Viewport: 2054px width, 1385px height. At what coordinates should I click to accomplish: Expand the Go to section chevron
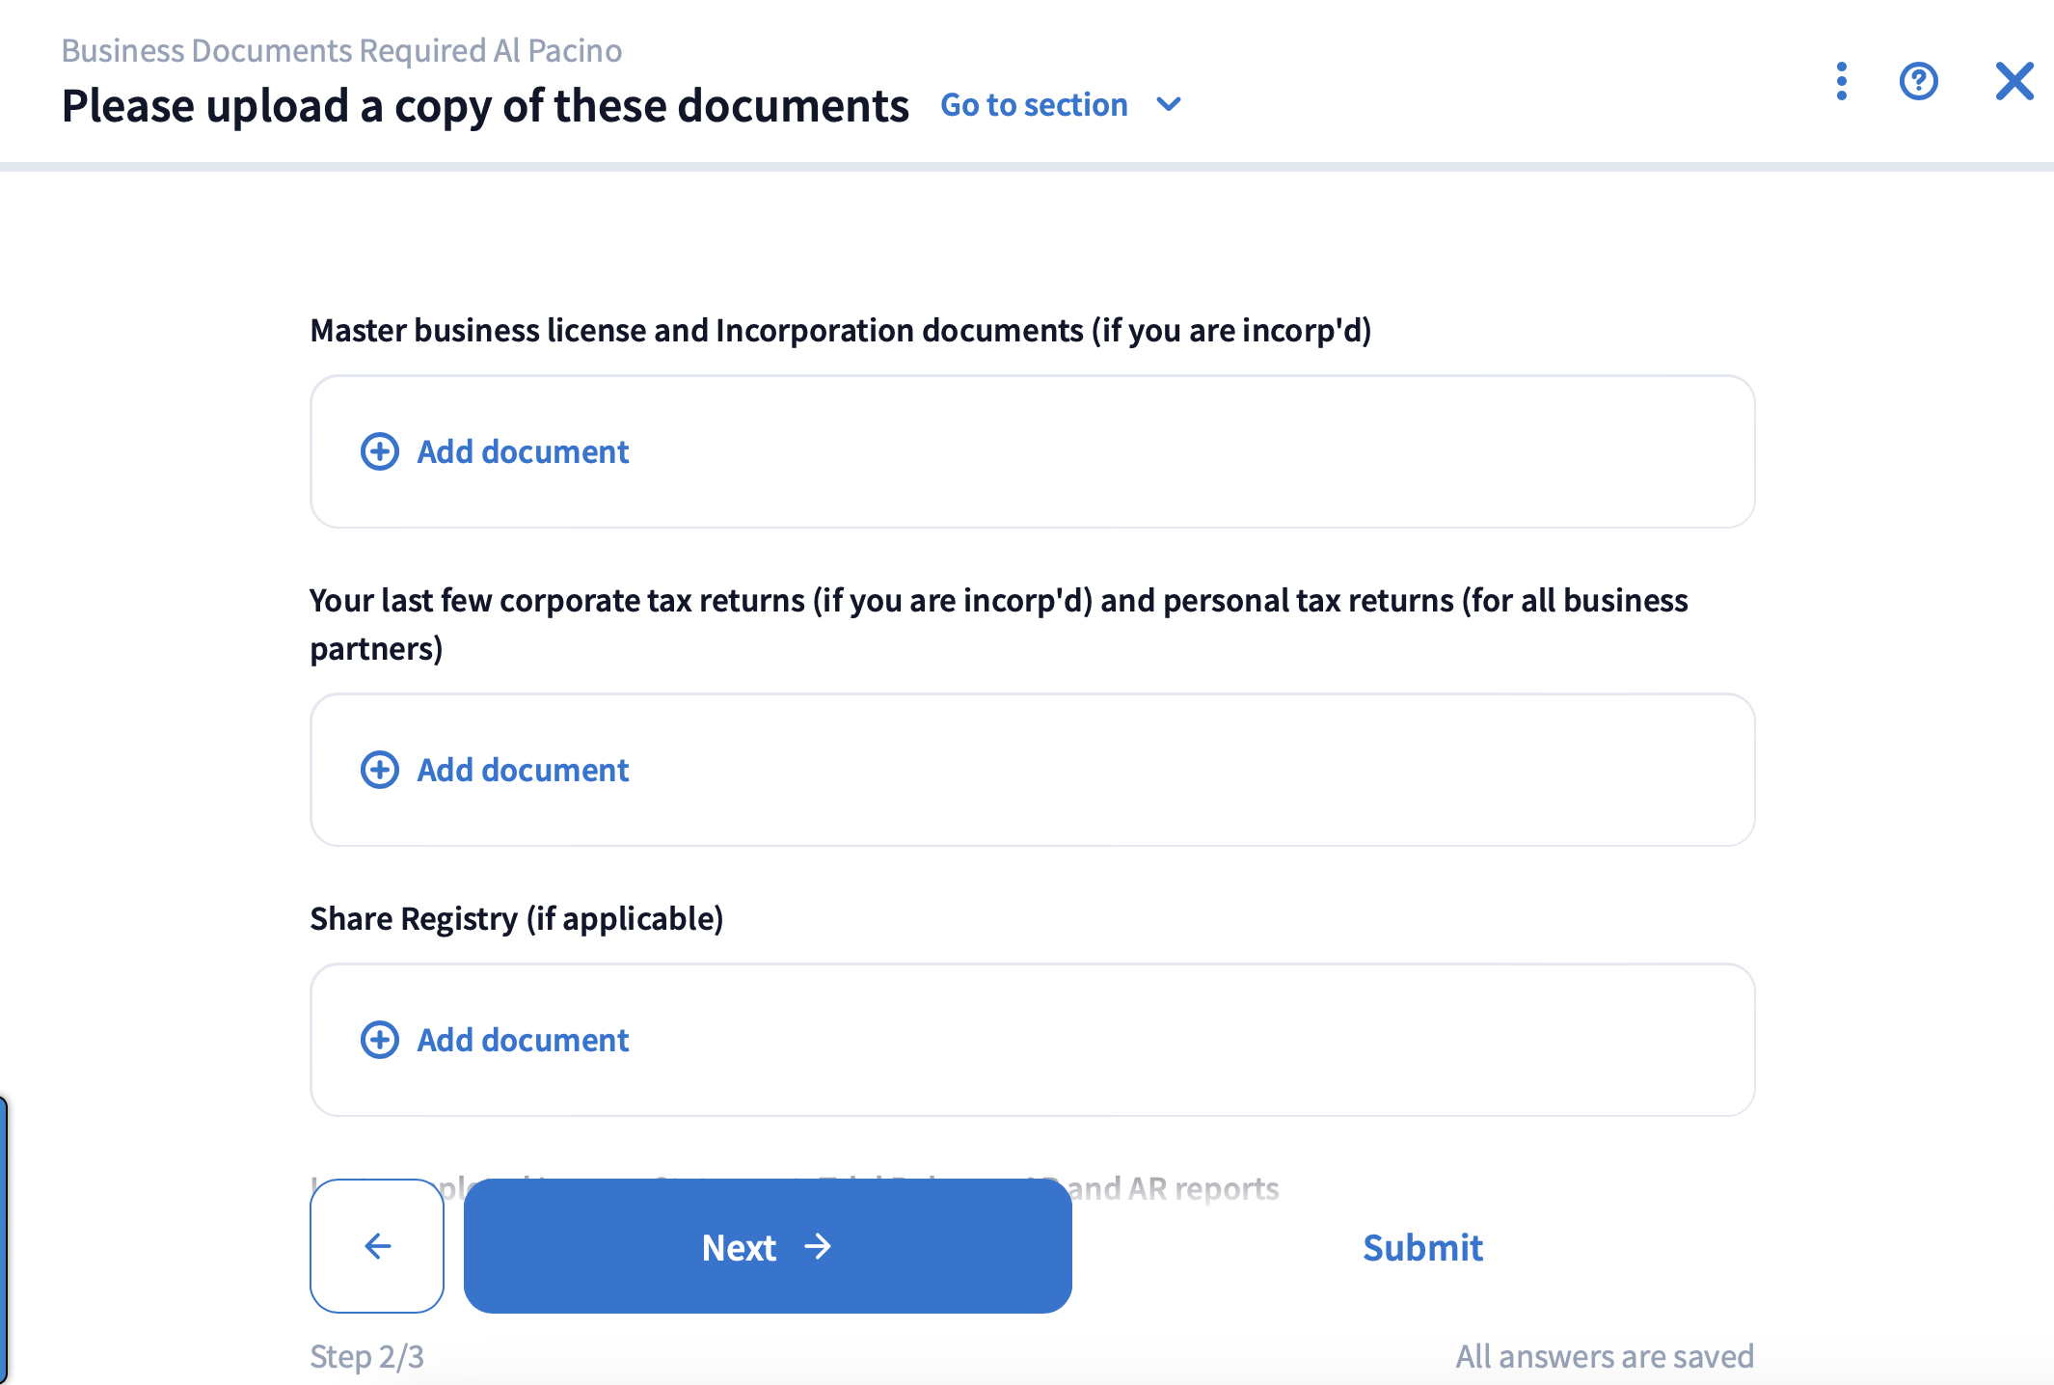coord(1169,104)
